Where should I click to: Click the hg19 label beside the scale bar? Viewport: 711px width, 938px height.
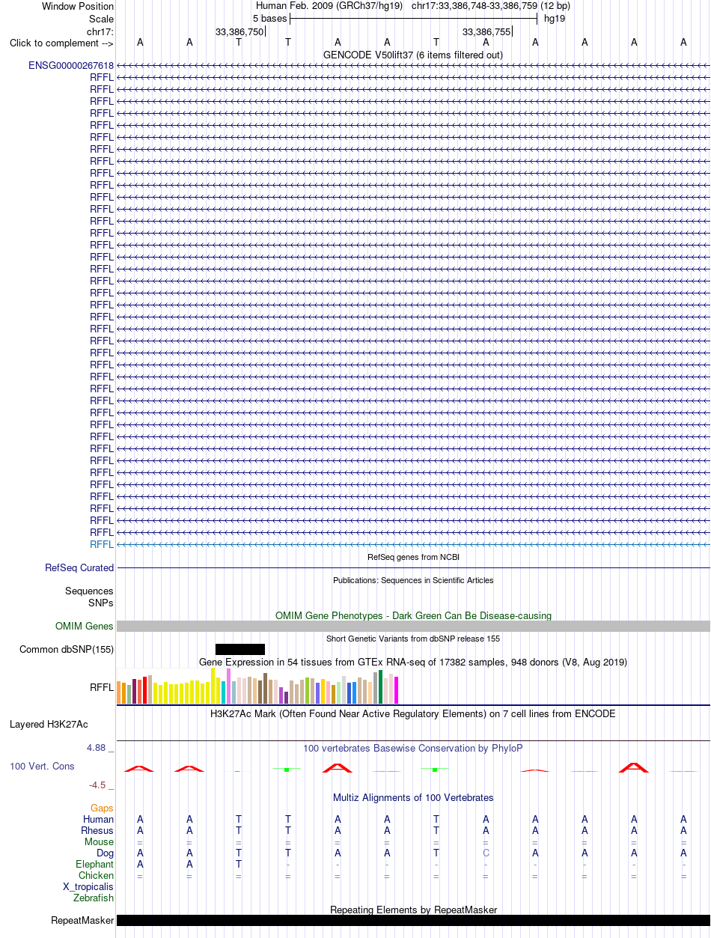pyautogui.click(x=555, y=18)
